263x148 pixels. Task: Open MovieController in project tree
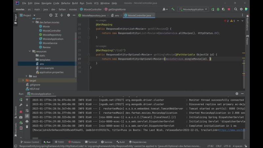click(52, 31)
